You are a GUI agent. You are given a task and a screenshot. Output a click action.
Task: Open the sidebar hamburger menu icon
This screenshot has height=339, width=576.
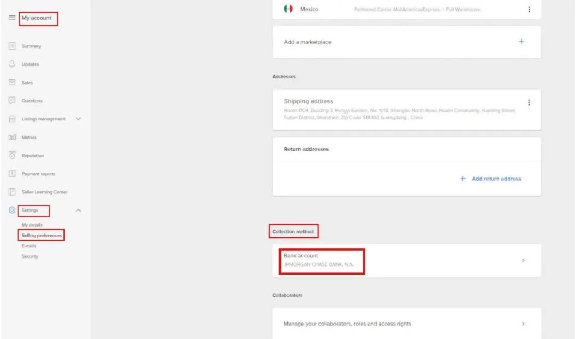[12, 17]
